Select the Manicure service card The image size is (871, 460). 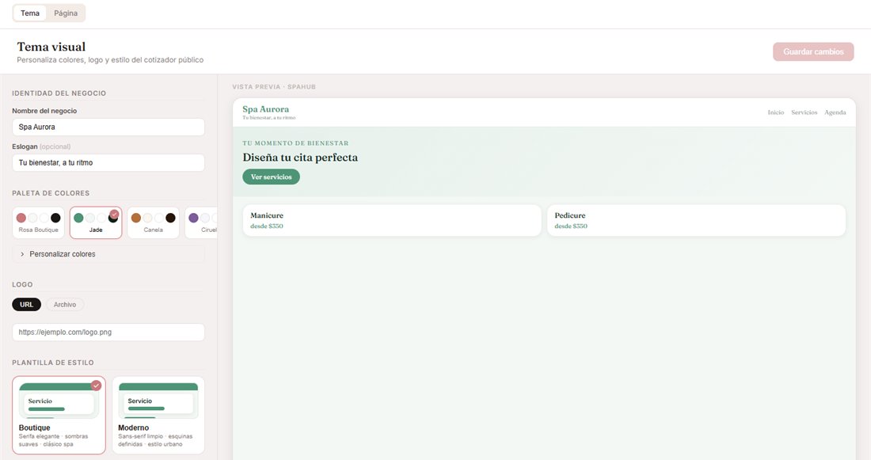tap(392, 220)
